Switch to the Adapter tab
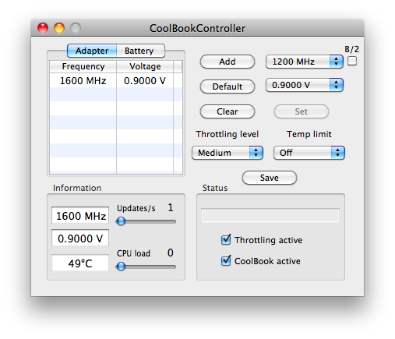This screenshot has height=339, width=395. 92,51
